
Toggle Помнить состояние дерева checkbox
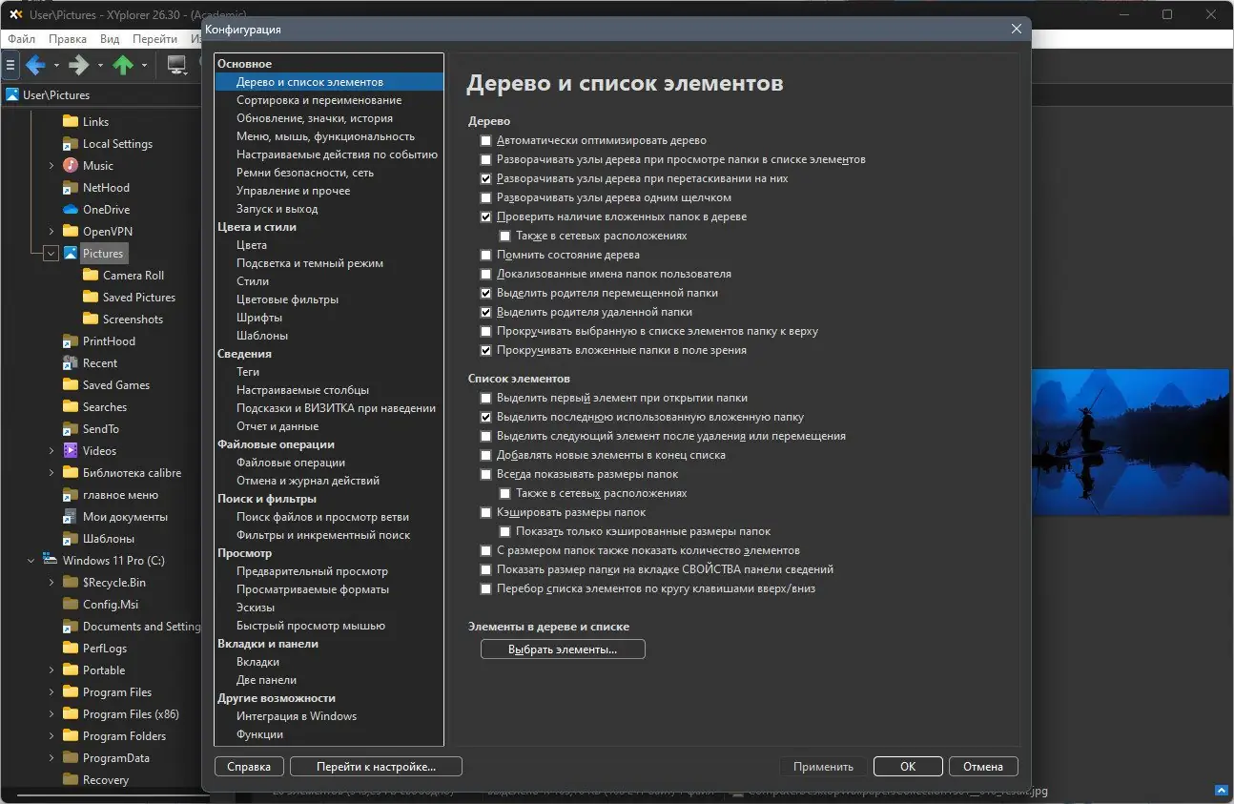[x=486, y=255]
